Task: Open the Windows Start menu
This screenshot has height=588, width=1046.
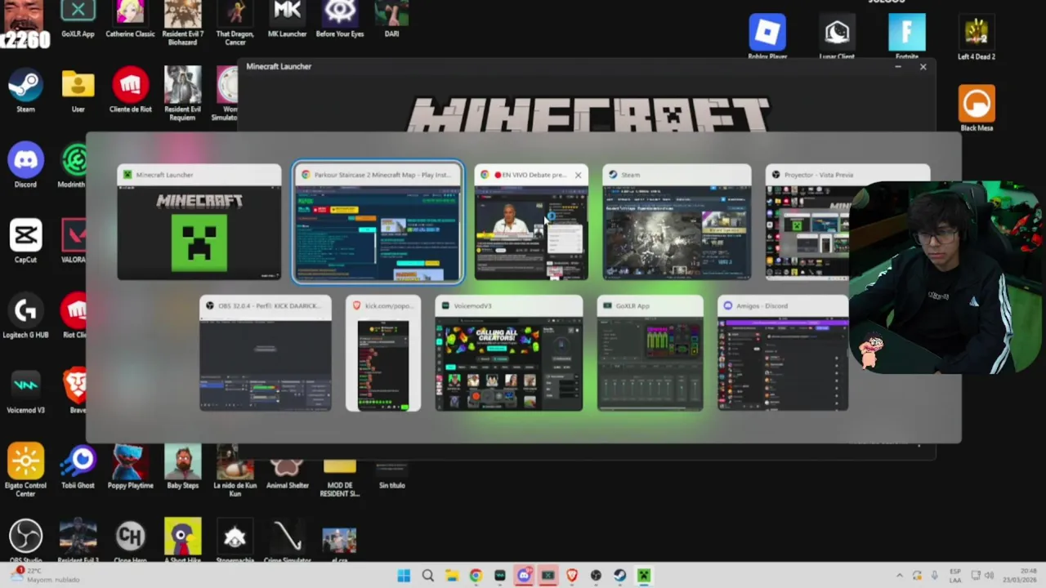Action: pyautogui.click(x=404, y=576)
